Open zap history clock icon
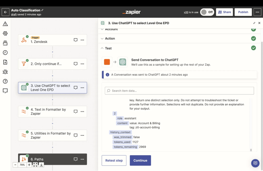 (x=5, y=53)
